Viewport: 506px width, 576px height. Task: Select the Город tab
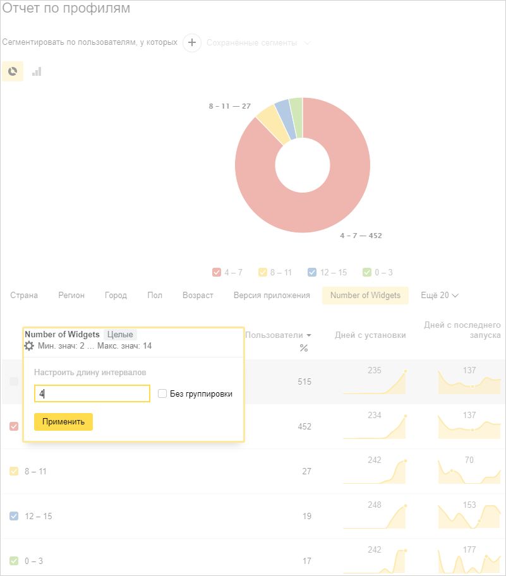(x=116, y=296)
